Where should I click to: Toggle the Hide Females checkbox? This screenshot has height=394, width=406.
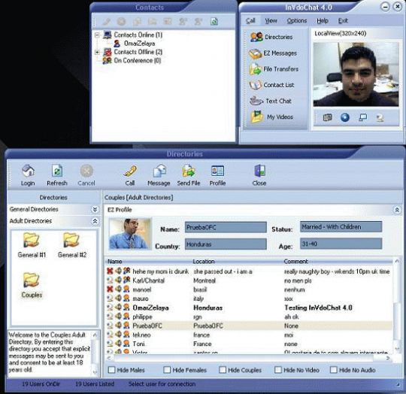(x=167, y=370)
